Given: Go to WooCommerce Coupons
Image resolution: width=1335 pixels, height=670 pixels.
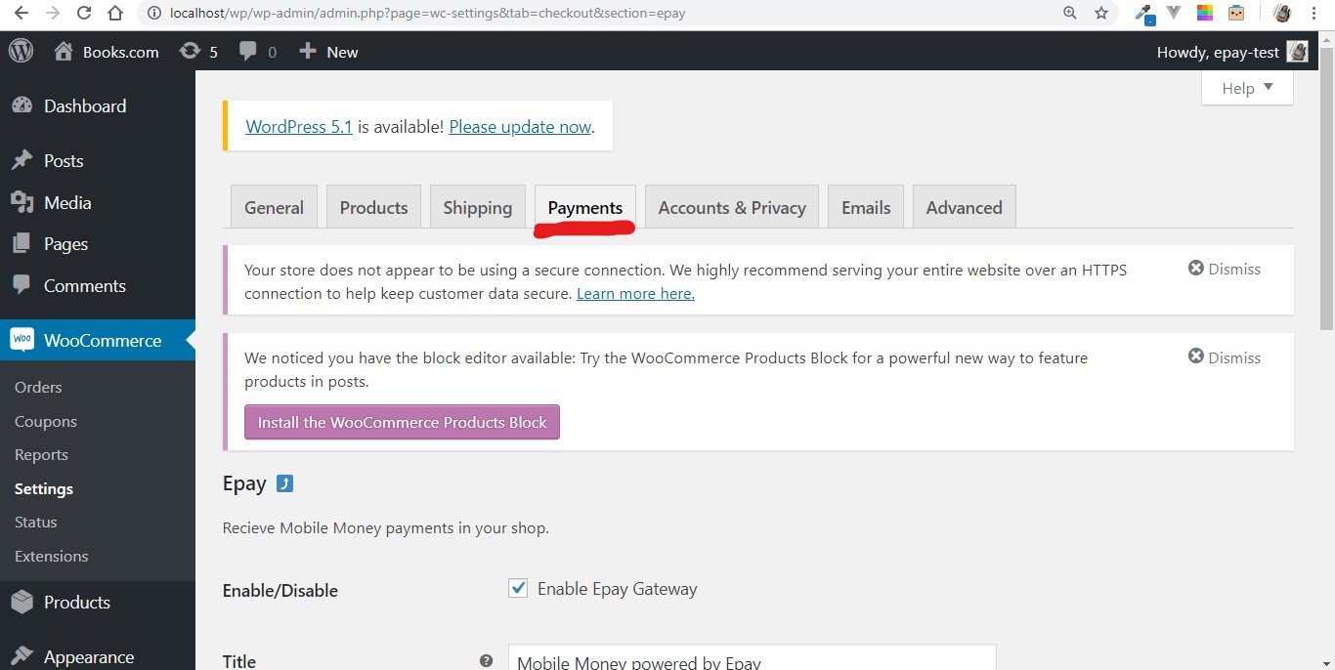Looking at the screenshot, I should pyautogui.click(x=46, y=421).
